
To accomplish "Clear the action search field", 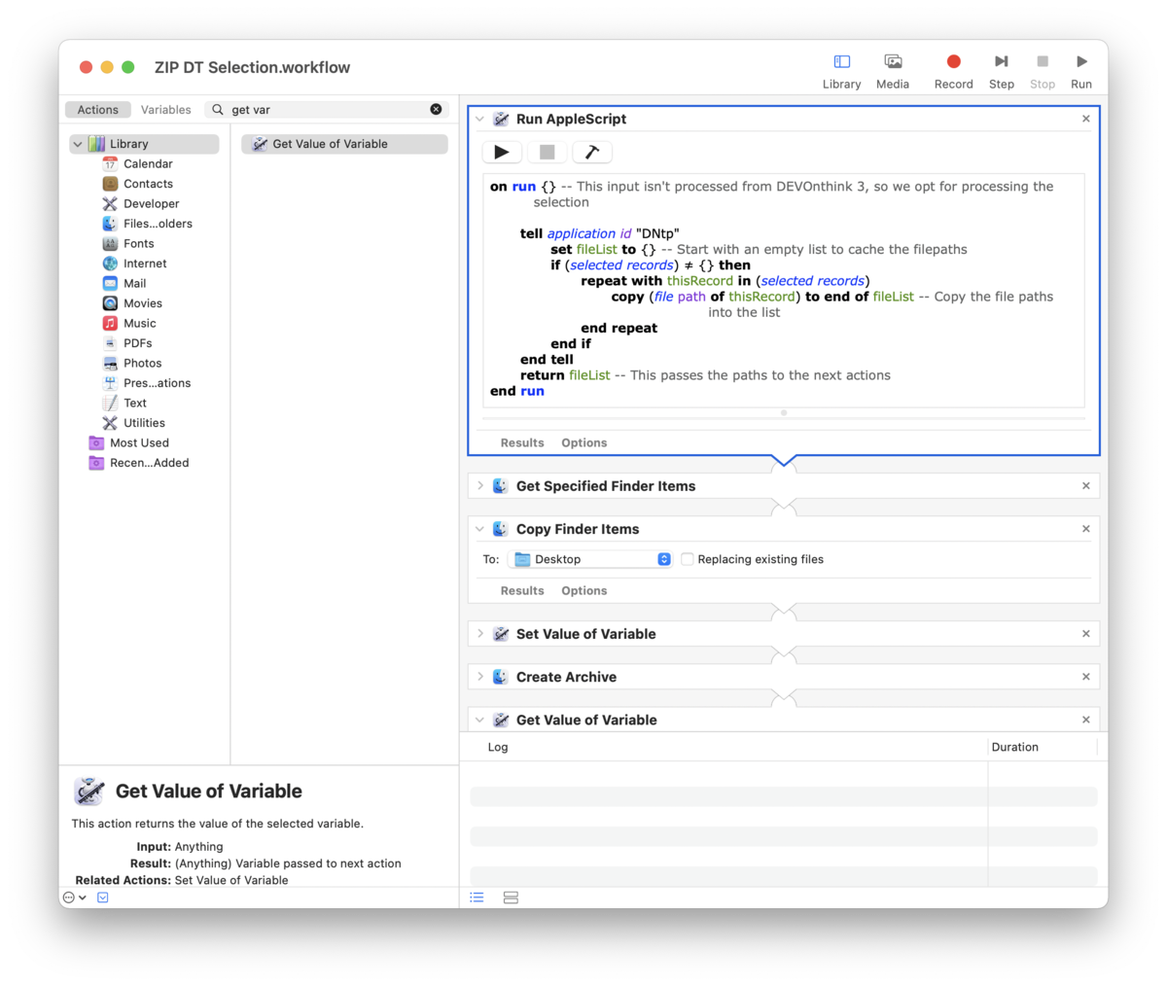I will (x=436, y=110).
